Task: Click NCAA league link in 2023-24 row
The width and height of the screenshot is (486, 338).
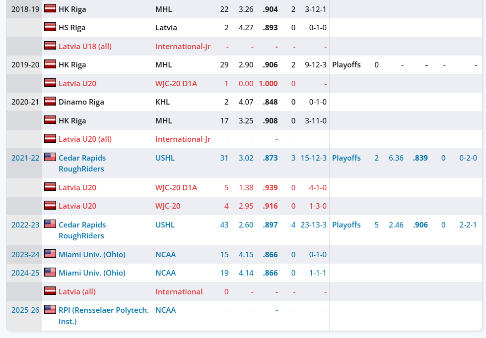Action: (x=165, y=254)
